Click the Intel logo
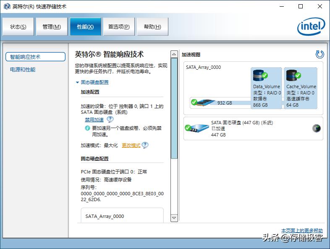 coord(311,26)
